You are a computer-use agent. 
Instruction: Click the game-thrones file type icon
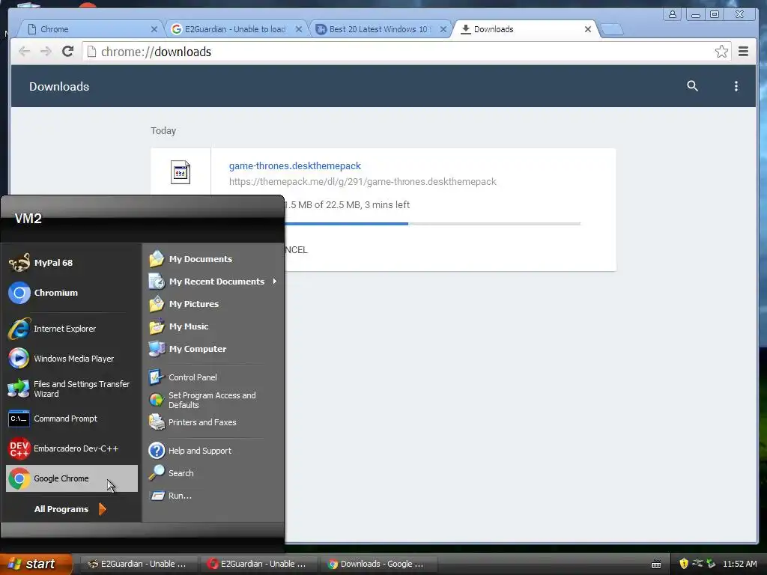point(181,172)
